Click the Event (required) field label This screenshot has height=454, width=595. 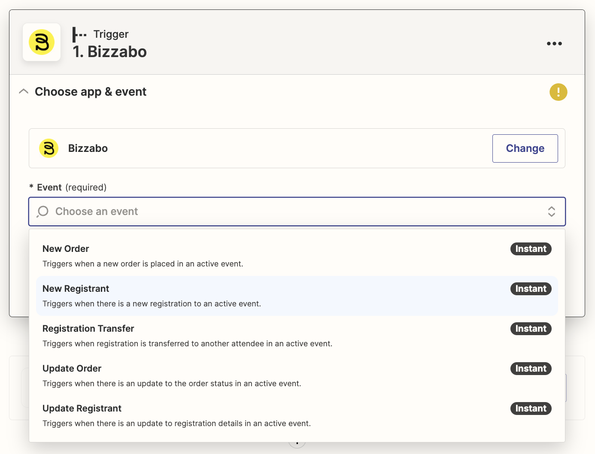pyautogui.click(x=68, y=188)
